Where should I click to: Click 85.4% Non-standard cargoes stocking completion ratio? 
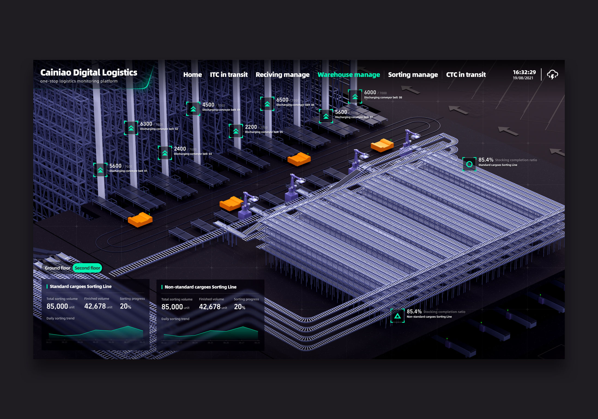click(414, 311)
